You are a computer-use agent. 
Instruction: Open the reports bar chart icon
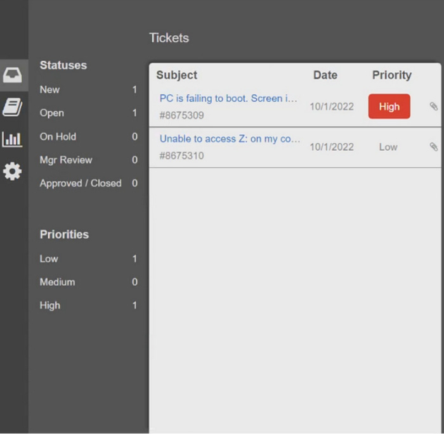[12, 139]
